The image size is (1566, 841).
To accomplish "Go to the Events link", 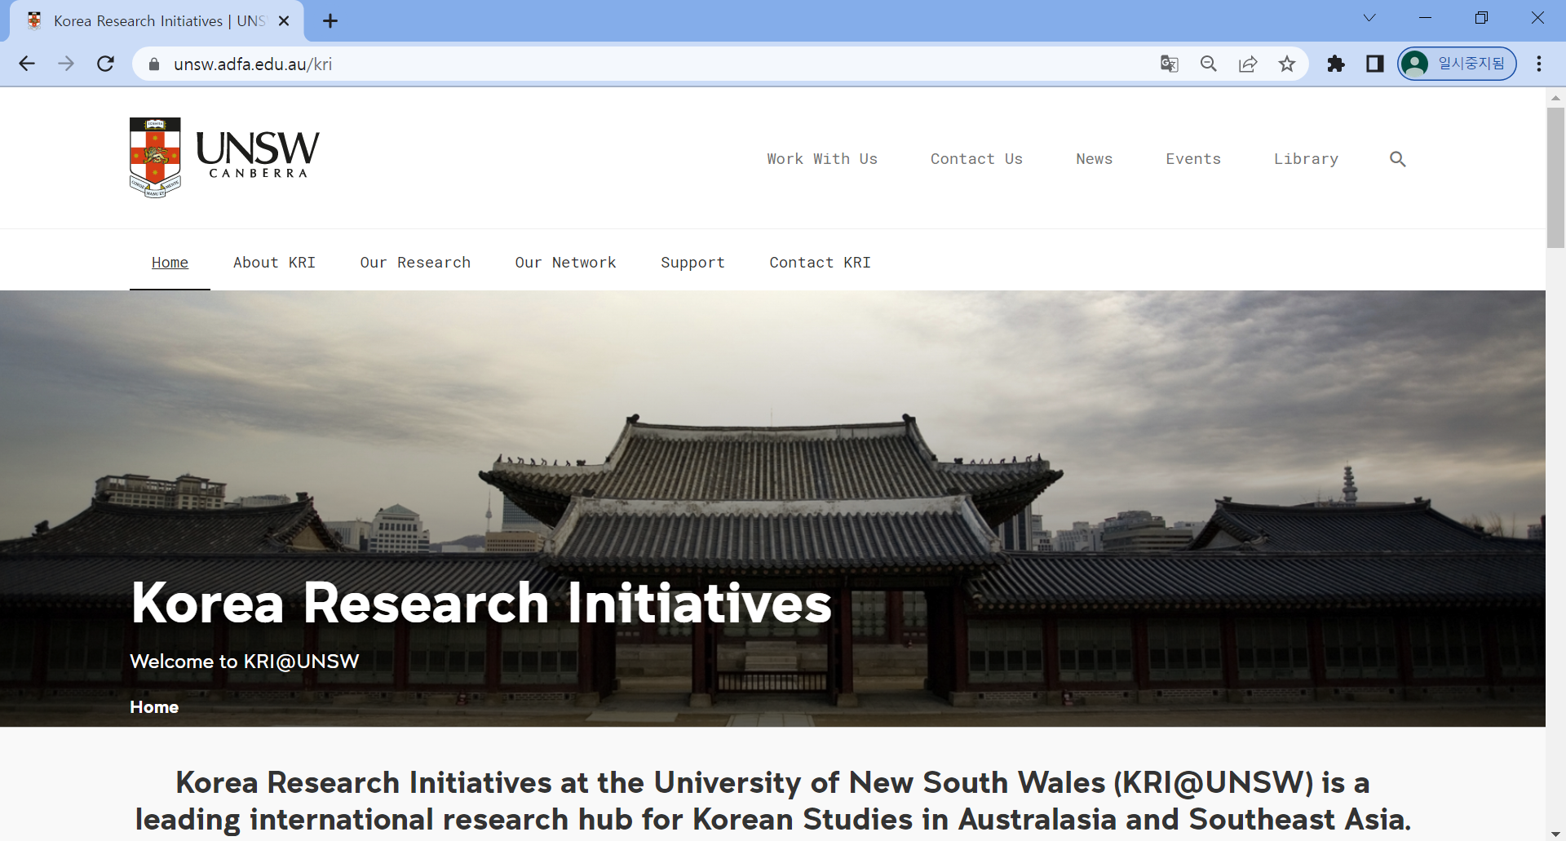I will coord(1193,159).
